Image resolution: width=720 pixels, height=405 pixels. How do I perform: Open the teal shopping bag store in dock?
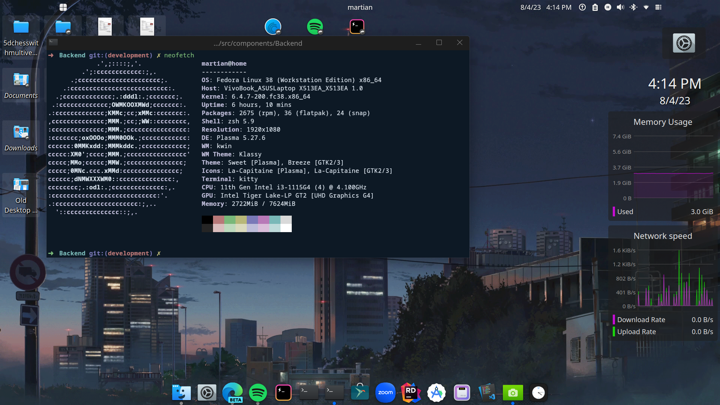360,392
